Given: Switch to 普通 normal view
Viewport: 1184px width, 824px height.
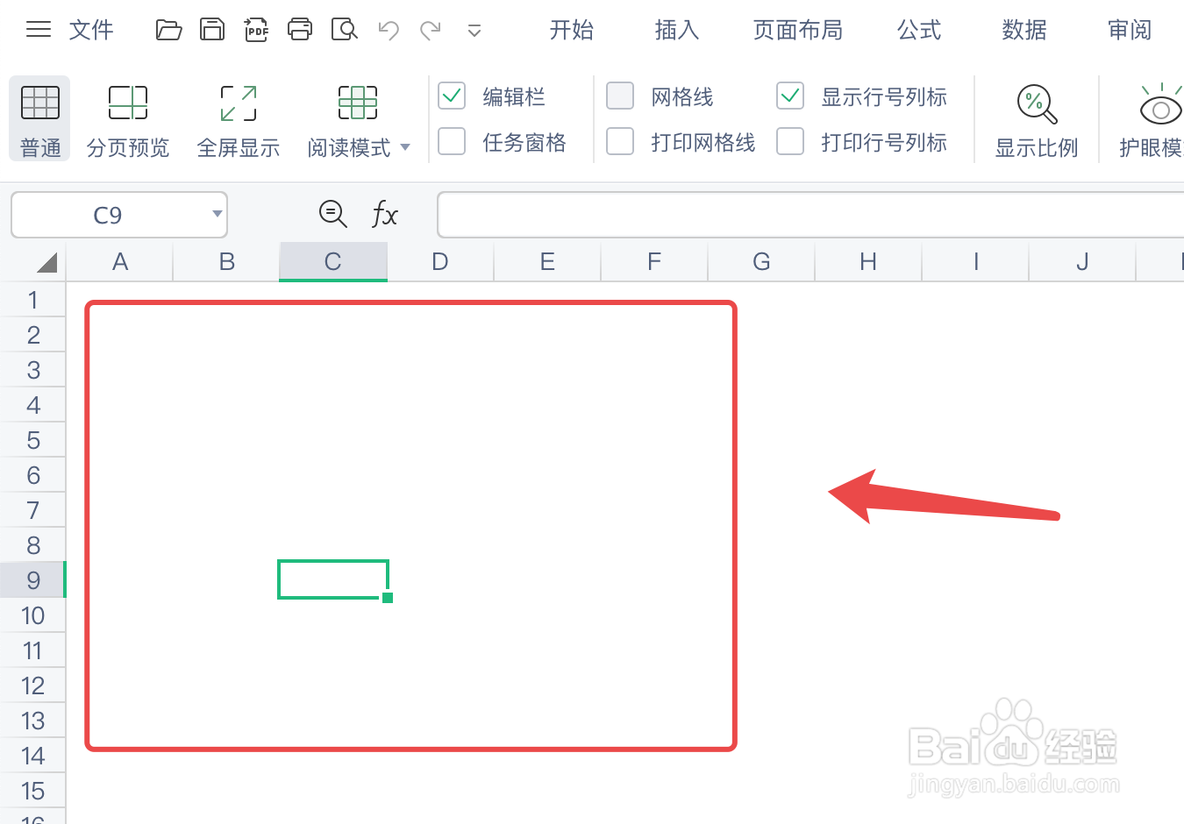Looking at the screenshot, I should tap(40, 119).
